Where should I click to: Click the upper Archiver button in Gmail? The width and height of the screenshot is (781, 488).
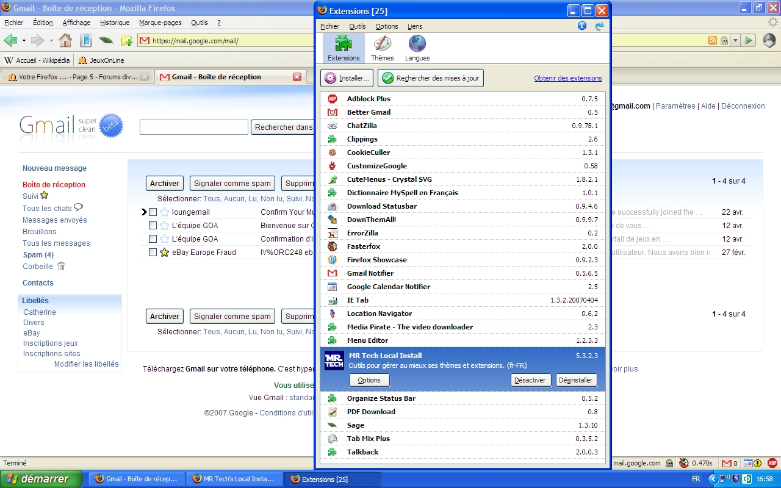coord(165,183)
